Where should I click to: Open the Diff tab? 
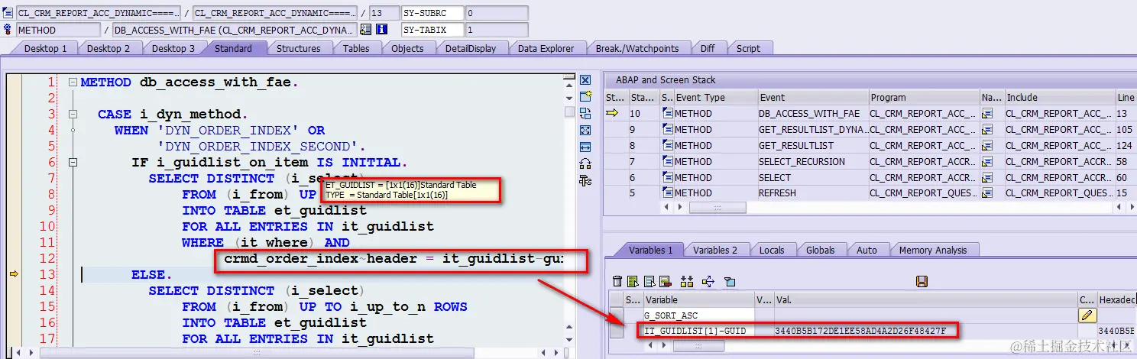click(x=708, y=48)
